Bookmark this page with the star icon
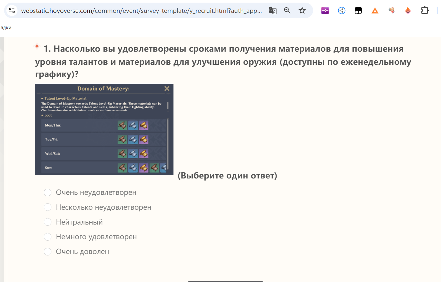 click(x=302, y=10)
